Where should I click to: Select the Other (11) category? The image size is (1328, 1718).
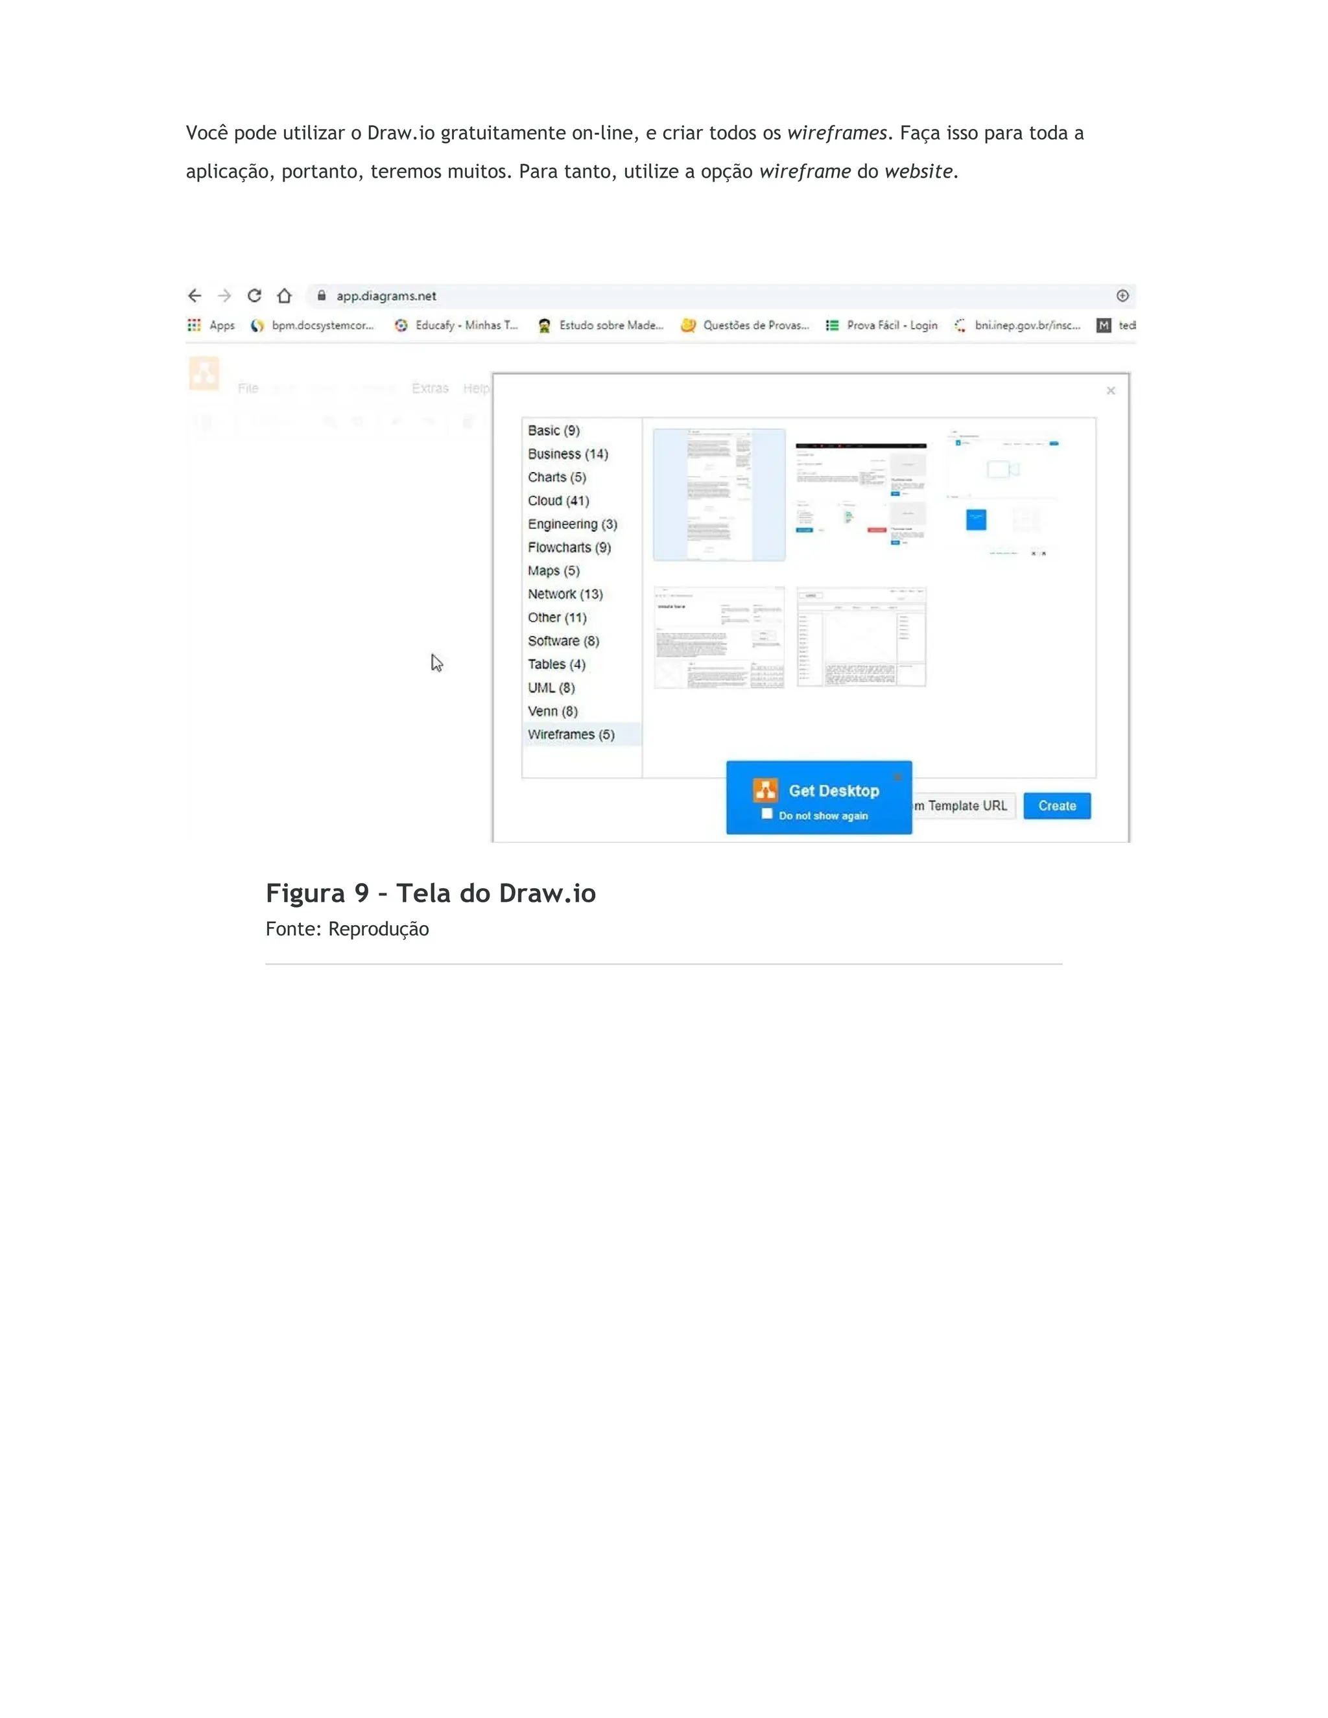pyautogui.click(x=582, y=617)
